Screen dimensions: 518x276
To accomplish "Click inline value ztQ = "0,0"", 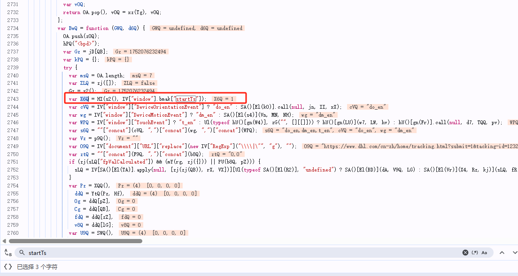I will [x=227, y=154].
